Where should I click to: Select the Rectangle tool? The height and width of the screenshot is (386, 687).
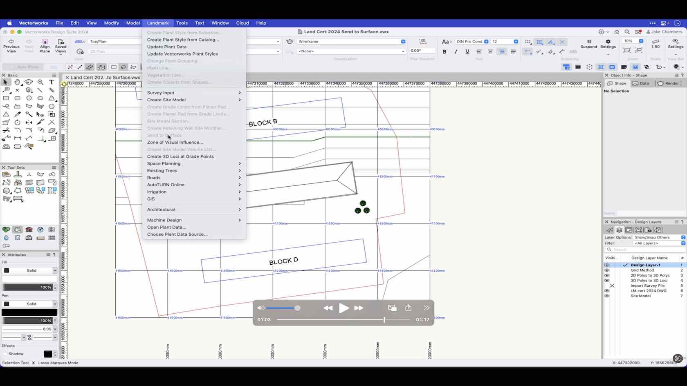click(6, 98)
